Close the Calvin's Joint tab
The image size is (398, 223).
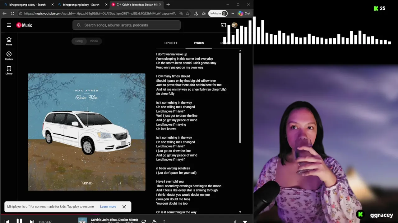coord(160,5)
